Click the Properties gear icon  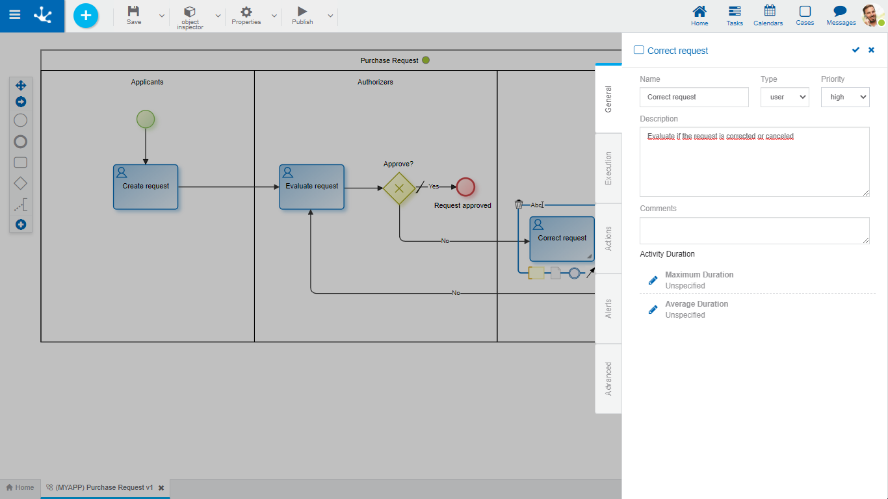tap(246, 12)
